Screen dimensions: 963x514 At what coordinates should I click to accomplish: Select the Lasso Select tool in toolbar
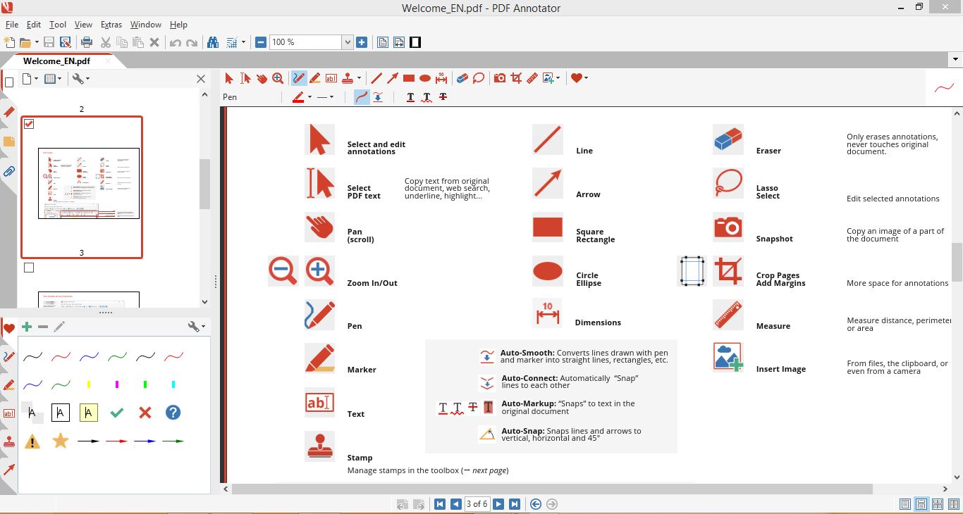479,78
